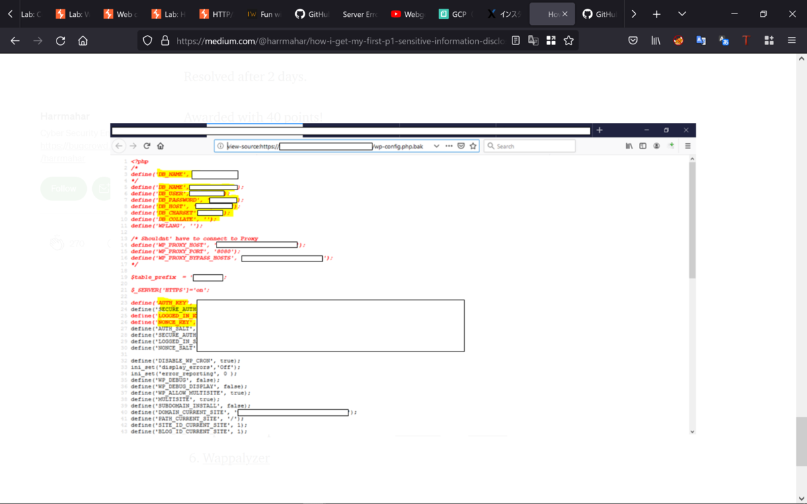Image resolution: width=807 pixels, height=504 pixels.
Task: Open the Library bookmarks and history icon
Action: point(656,41)
